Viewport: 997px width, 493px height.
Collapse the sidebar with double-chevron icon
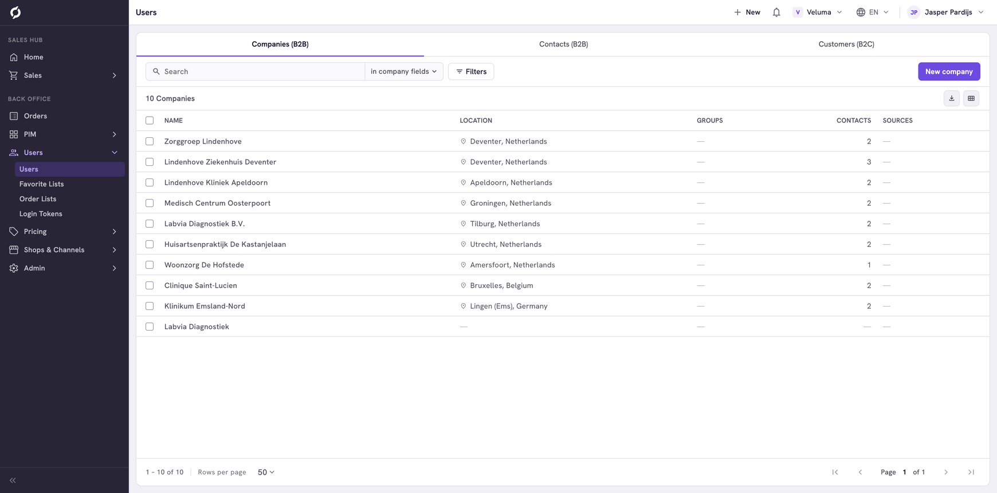(13, 480)
